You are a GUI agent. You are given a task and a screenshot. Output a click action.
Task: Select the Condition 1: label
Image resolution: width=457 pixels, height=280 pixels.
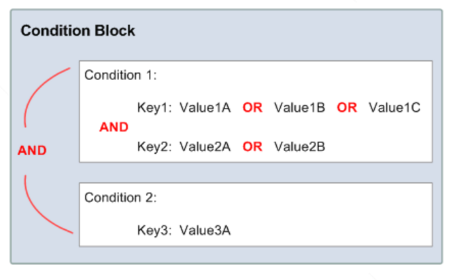(x=120, y=75)
